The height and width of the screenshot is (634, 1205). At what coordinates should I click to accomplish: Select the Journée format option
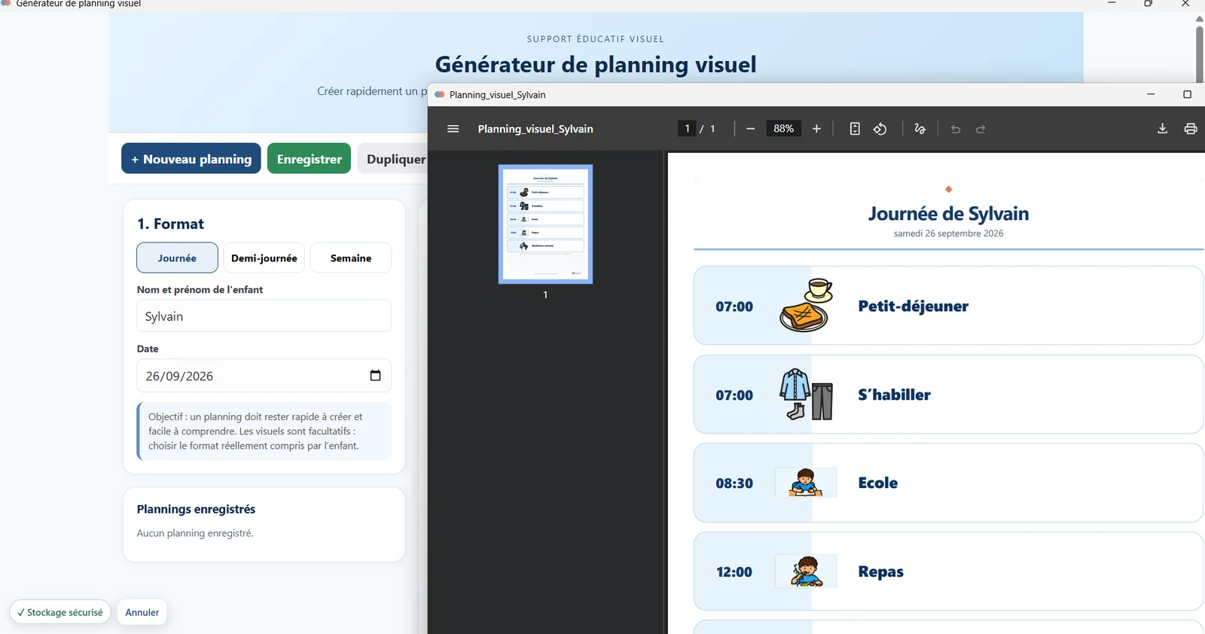tap(177, 258)
